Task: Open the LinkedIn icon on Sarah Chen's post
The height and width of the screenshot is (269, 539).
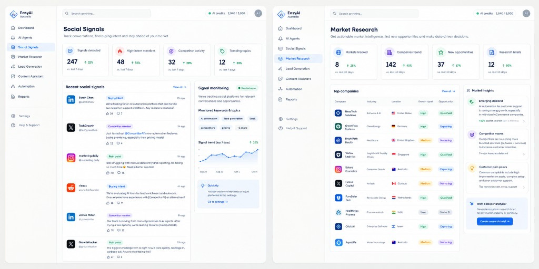Action: click(x=71, y=99)
